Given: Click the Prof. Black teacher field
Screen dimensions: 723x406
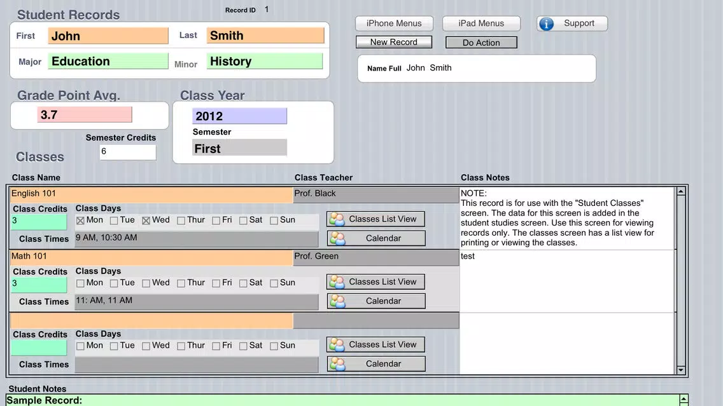Looking at the screenshot, I should click(x=376, y=194).
